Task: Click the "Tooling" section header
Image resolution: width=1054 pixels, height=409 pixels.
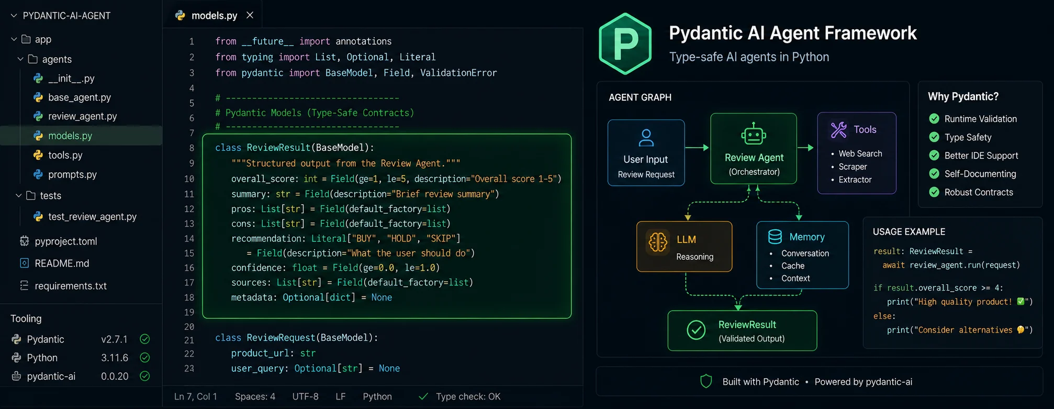Action: coord(26,318)
